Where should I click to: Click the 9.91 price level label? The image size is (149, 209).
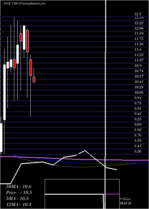click(x=138, y=98)
